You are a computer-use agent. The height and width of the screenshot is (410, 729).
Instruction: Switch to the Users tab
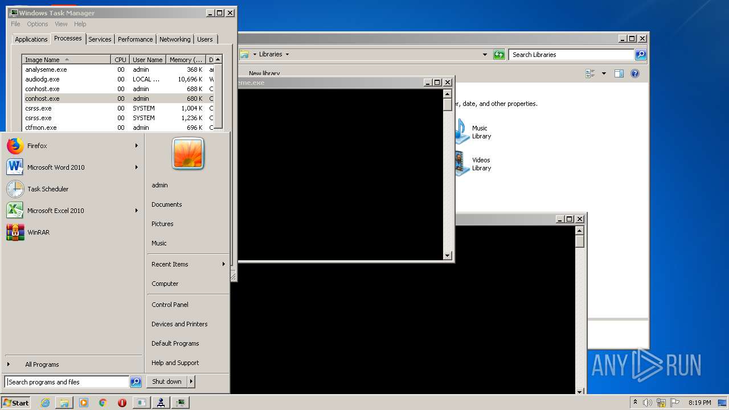point(205,39)
